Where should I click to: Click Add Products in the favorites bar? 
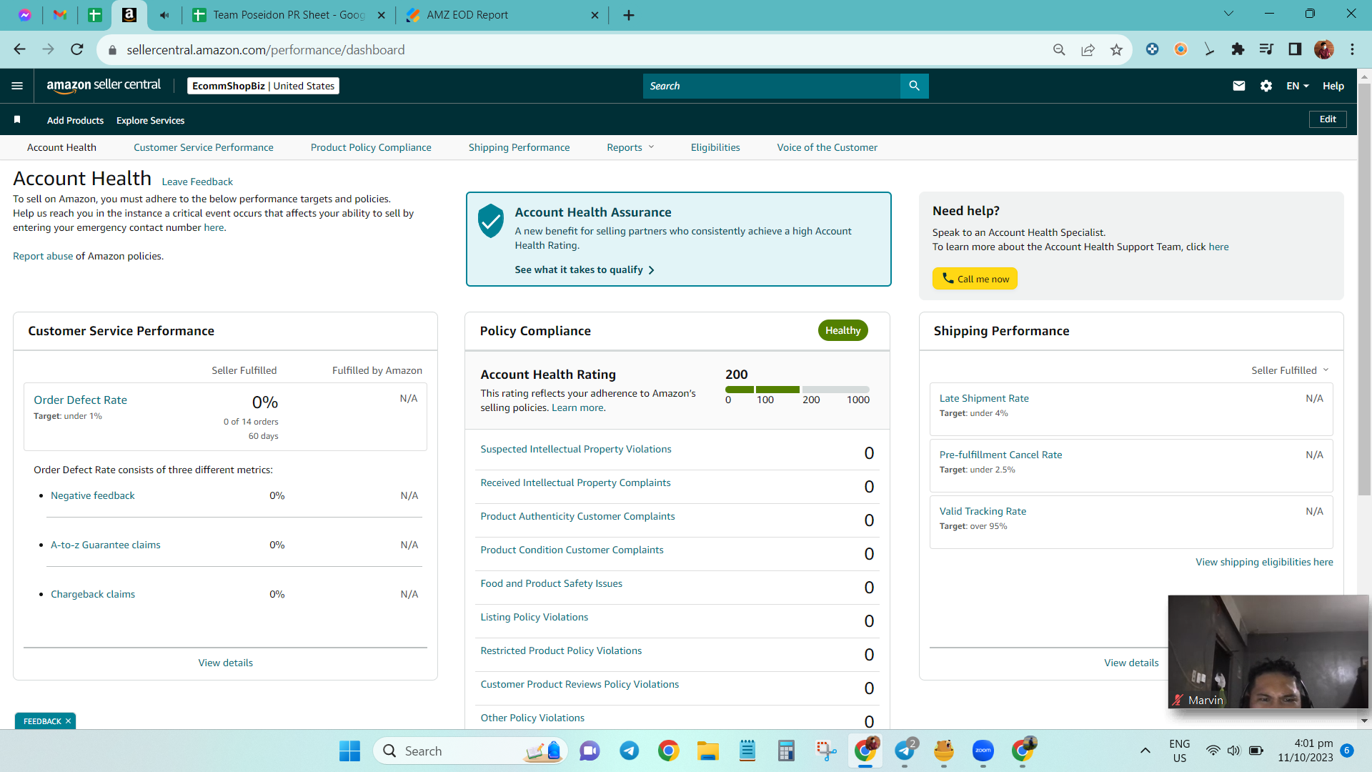point(75,120)
